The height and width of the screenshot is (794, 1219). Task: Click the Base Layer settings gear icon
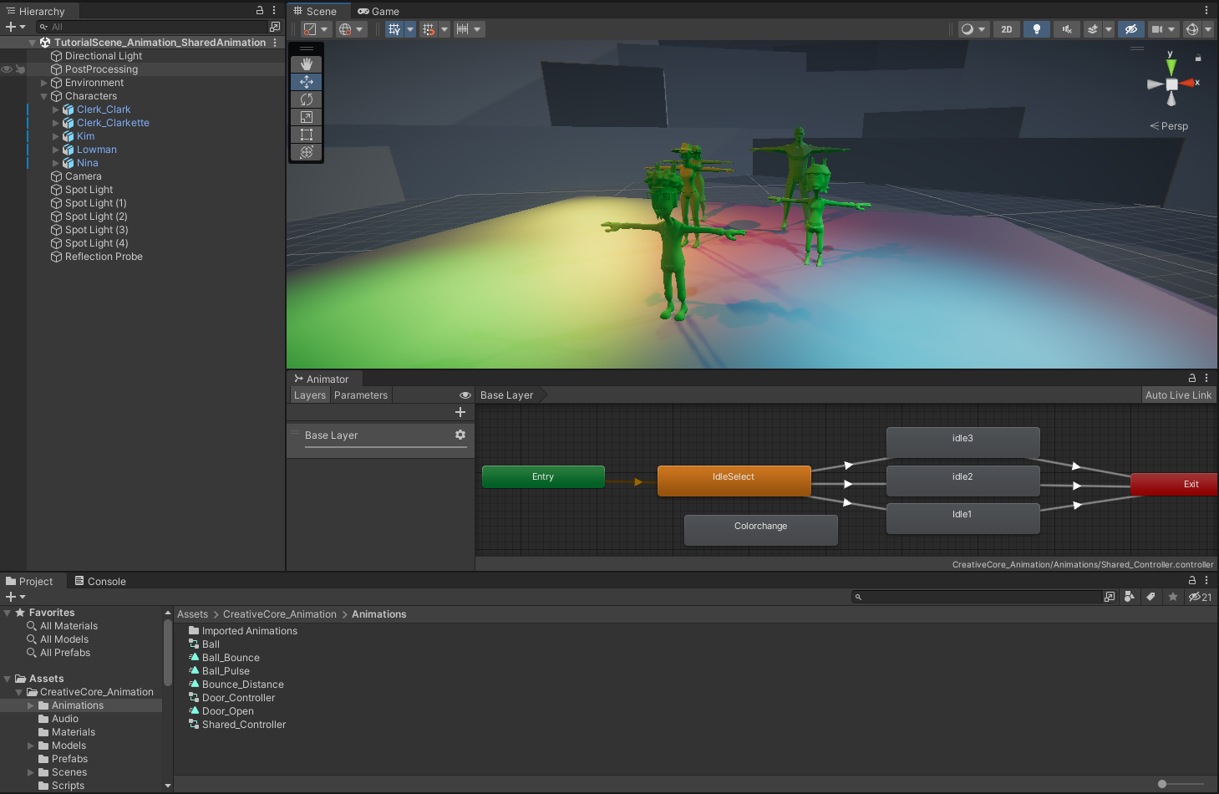coord(460,435)
